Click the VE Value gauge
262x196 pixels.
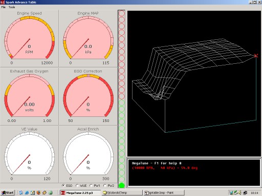(29, 154)
